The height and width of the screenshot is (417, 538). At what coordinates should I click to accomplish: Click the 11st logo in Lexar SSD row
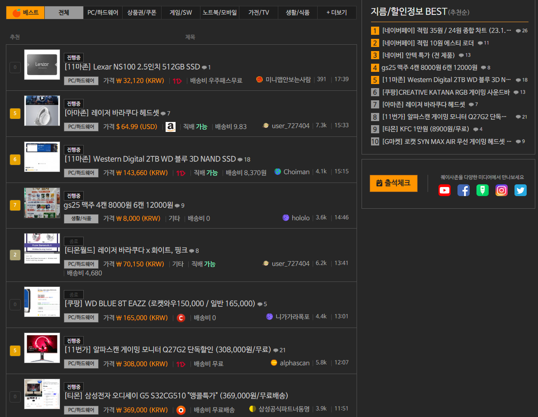177,81
